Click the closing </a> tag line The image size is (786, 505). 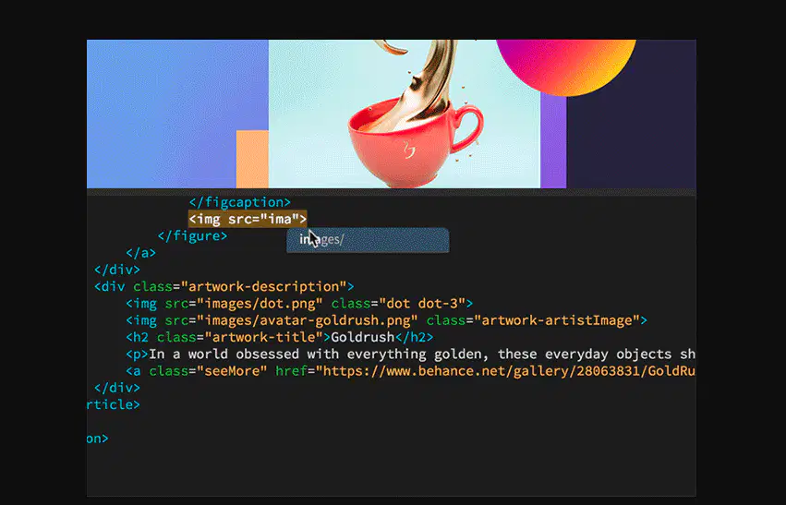coord(141,253)
